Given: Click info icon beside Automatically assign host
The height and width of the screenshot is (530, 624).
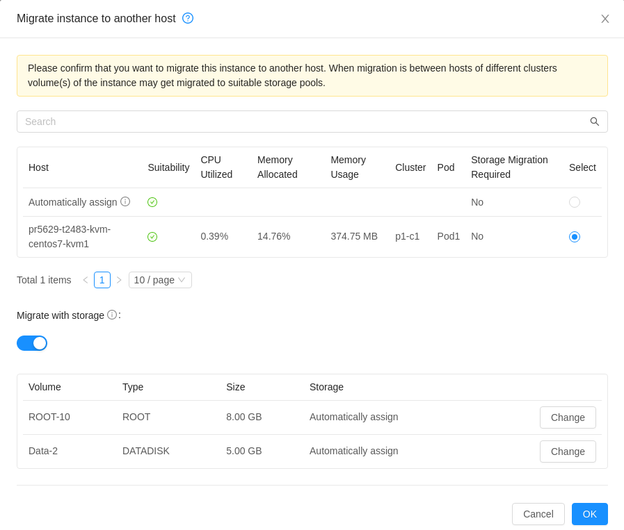Looking at the screenshot, I should click(125, 202).
